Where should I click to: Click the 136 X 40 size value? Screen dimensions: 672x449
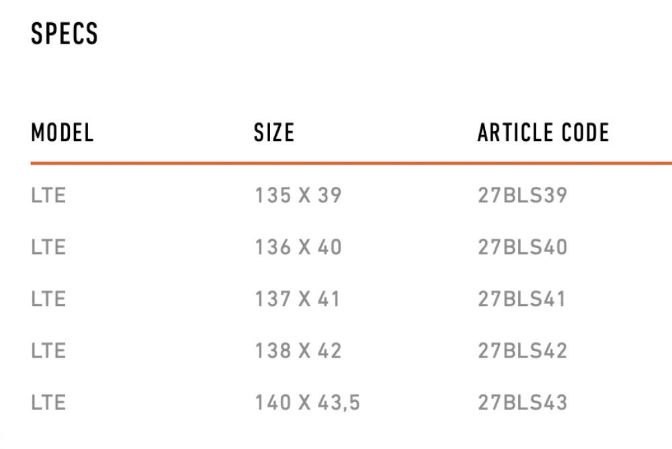tap(298, 247)
